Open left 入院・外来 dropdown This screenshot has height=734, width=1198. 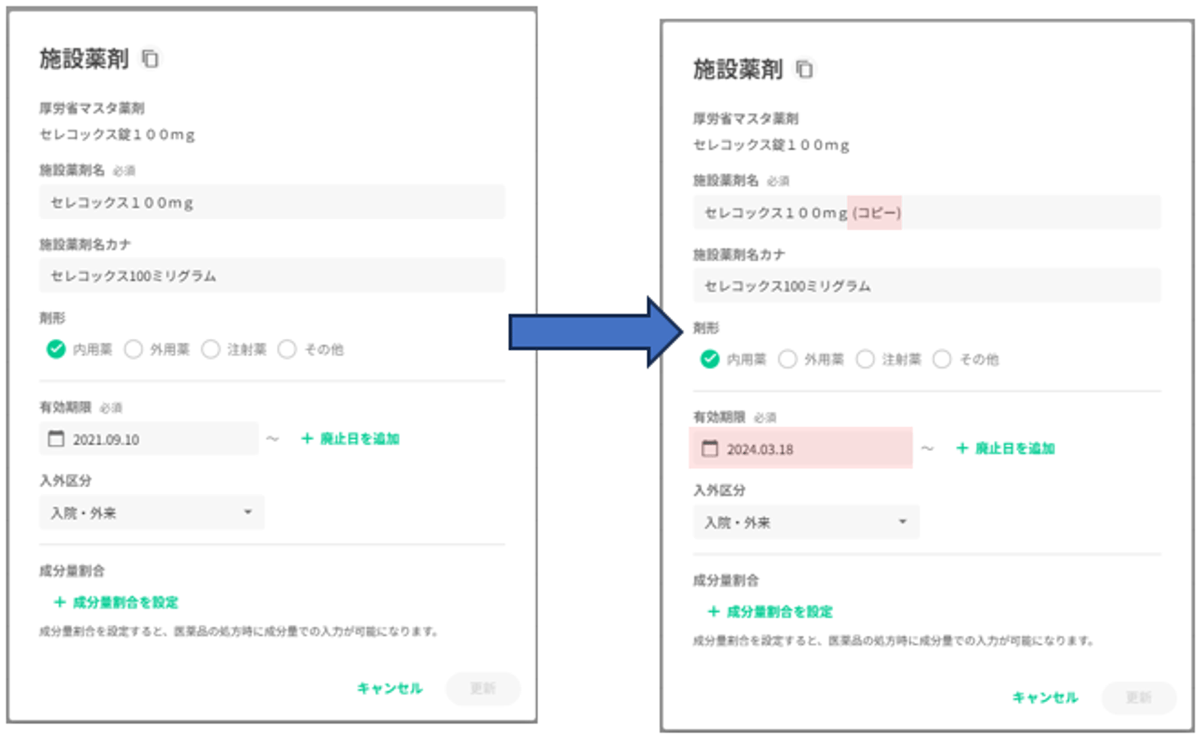click(x=152, y=512)
